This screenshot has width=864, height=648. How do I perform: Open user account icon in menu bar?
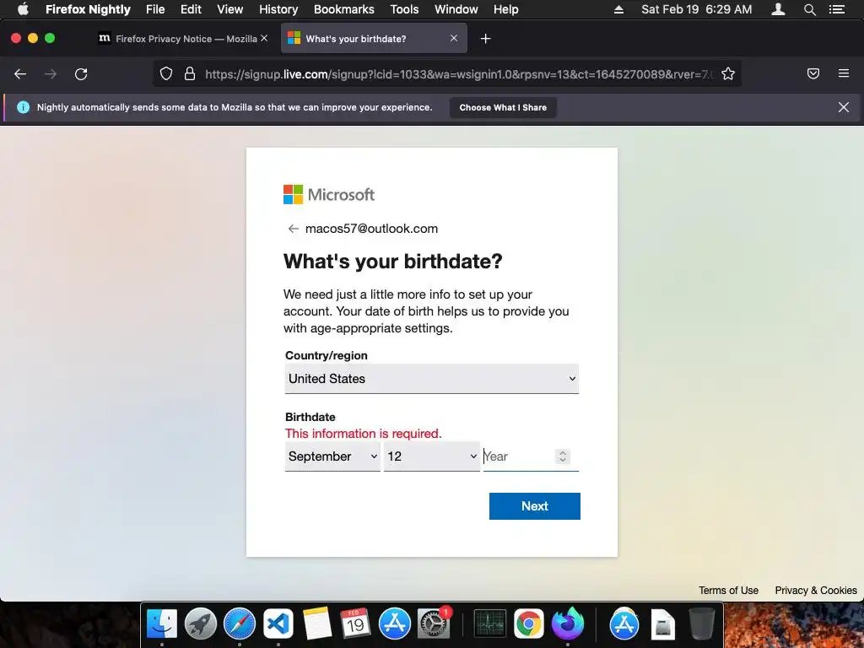778,9
